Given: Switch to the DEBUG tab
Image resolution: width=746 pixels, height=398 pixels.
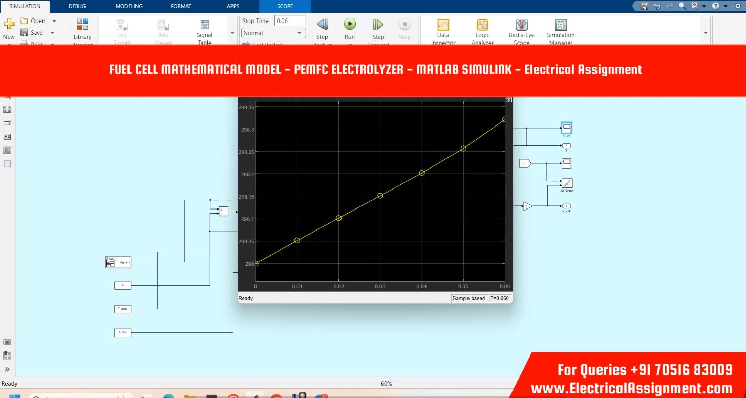Looking at the screenshot, I should point(77,6).
